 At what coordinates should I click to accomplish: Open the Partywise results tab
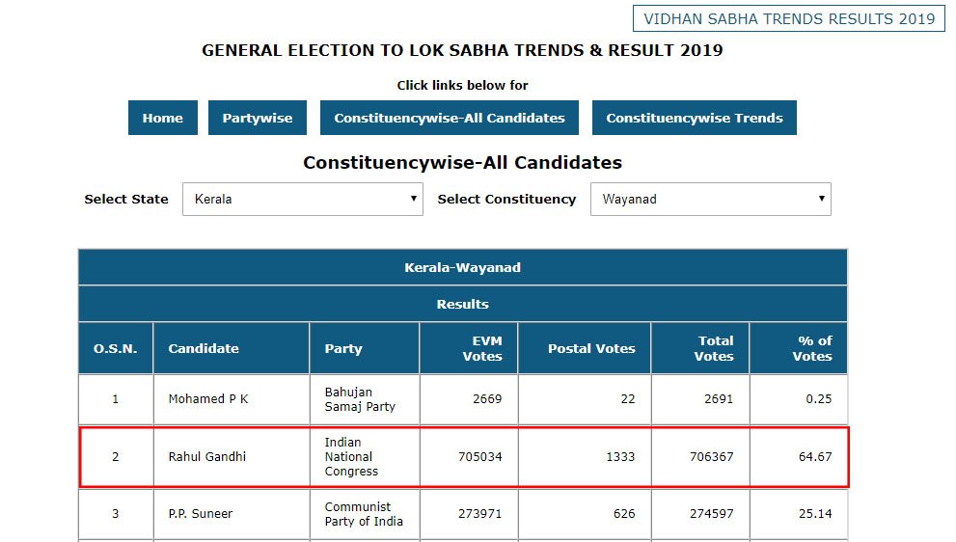(x=257, y=118)
